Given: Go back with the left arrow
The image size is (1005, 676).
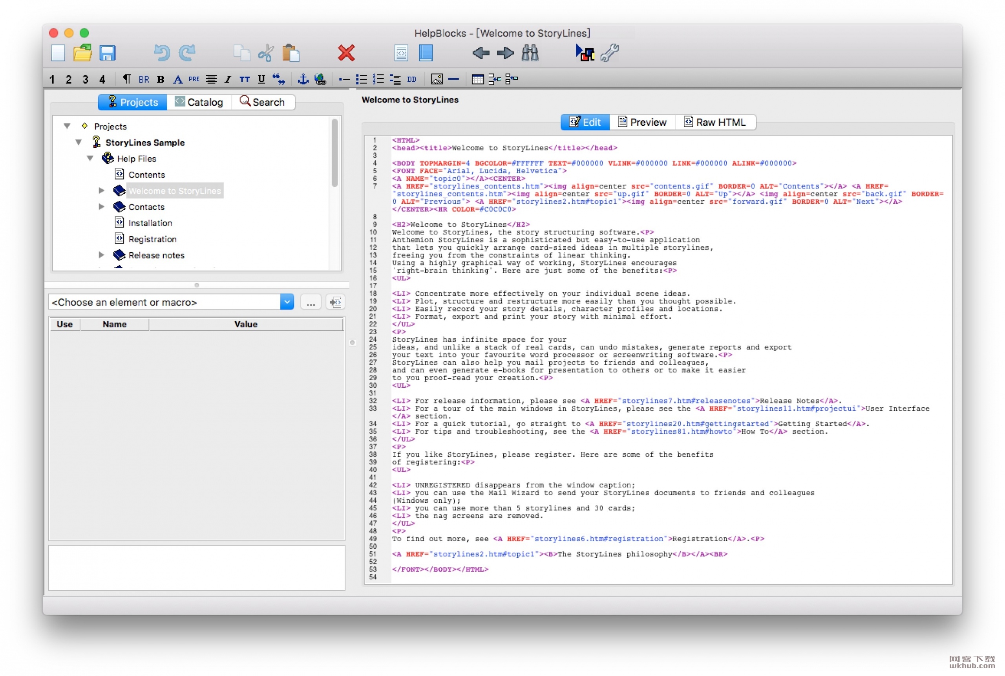Looking at the screenshot, I should coord(481,53).
